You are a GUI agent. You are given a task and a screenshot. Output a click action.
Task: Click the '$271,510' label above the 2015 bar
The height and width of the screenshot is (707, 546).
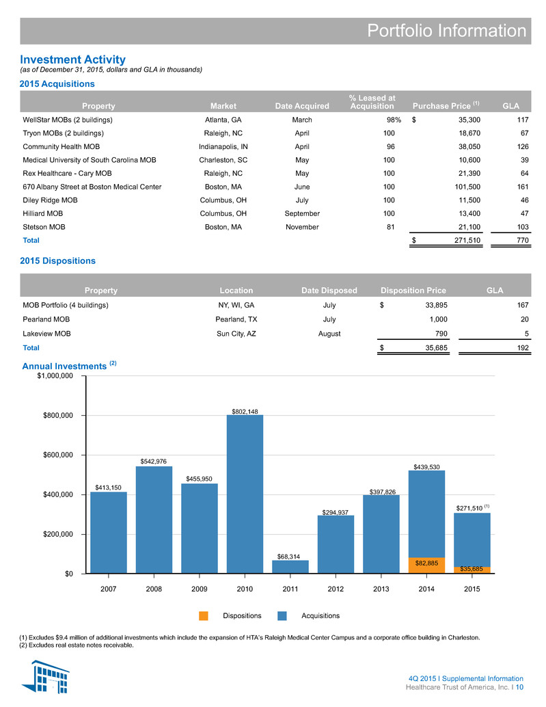tap(469, 508)
